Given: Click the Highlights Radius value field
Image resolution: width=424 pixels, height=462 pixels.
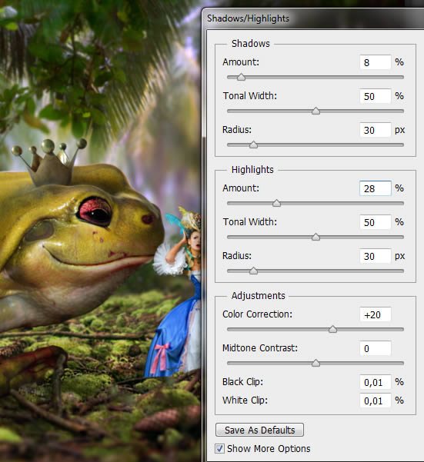Looking at the screenshot, I should pyautogui.click(x=376, y=256).
